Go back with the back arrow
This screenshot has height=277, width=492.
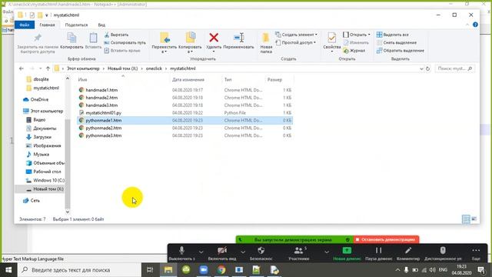pos(22,68)
